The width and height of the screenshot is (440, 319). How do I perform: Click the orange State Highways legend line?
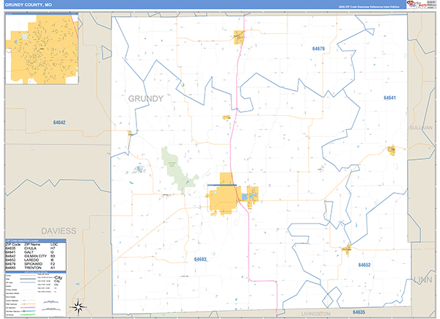(x=28, y=304)
